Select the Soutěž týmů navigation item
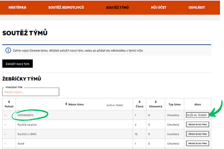The height and width of the screenshot is (149, 224). click(x=117, y=7)
